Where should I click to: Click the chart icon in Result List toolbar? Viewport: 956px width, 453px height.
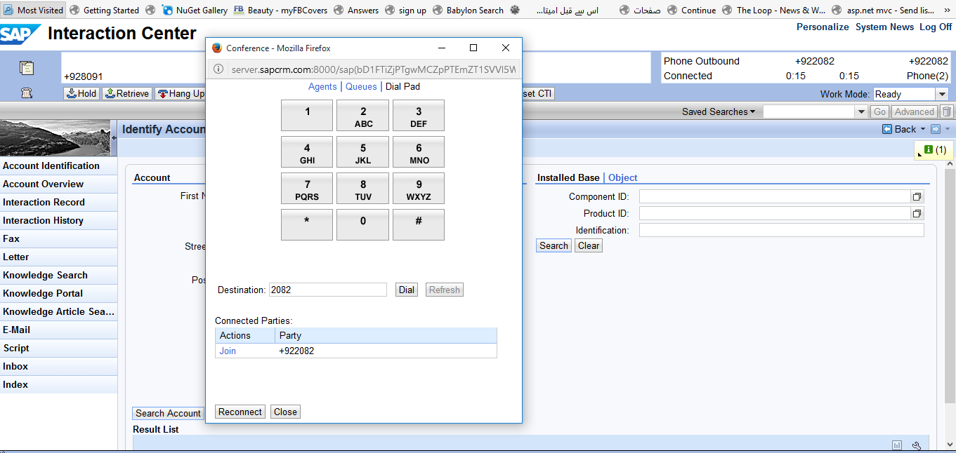coord(897,445)
